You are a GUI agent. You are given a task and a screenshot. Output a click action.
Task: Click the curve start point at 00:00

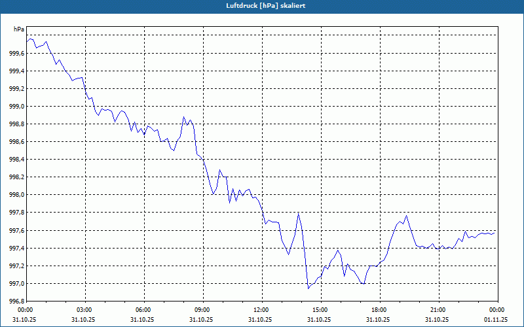coord(27,42)
